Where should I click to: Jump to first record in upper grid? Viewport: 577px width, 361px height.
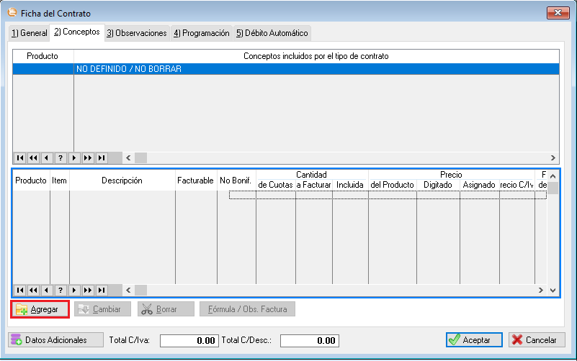coord(19,157)
